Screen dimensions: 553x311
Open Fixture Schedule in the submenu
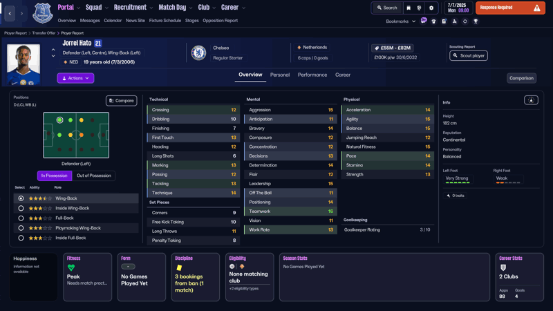pyautogui.click(x=165, y=21)
